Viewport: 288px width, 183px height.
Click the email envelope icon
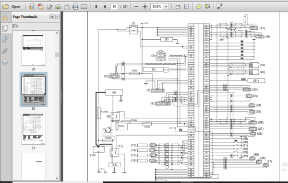(x=84, y=7)
